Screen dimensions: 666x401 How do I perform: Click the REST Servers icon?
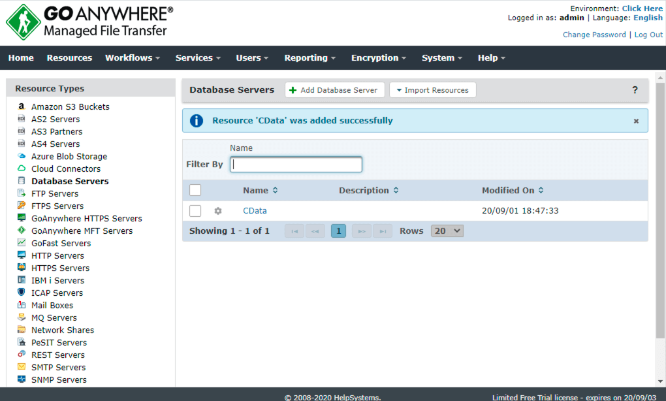[22, 354]
